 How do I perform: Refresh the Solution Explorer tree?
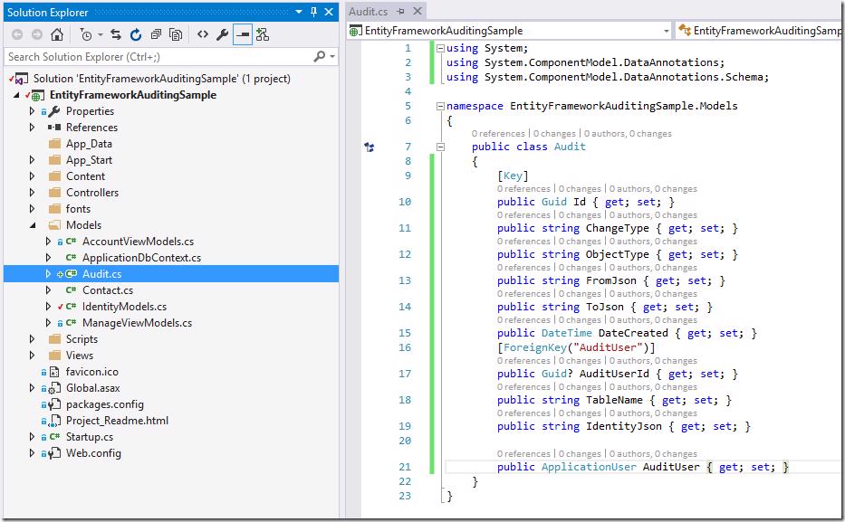pyautogui.click(x=136, y=34)
